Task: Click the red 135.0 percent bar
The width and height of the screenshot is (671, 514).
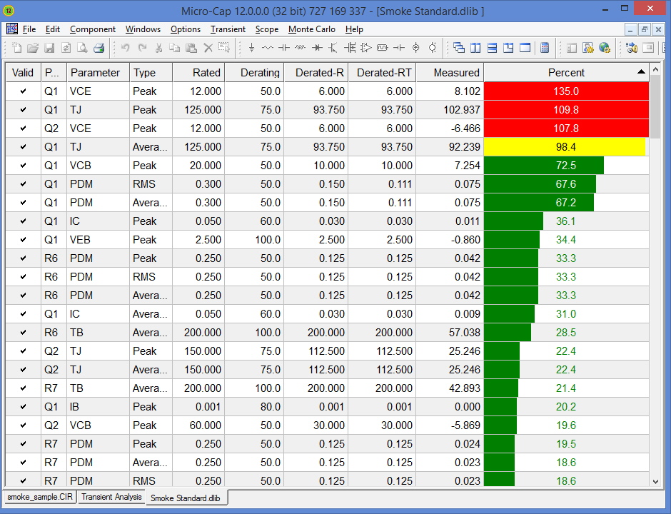Action: pyautogui.click(x=566, y=91)
